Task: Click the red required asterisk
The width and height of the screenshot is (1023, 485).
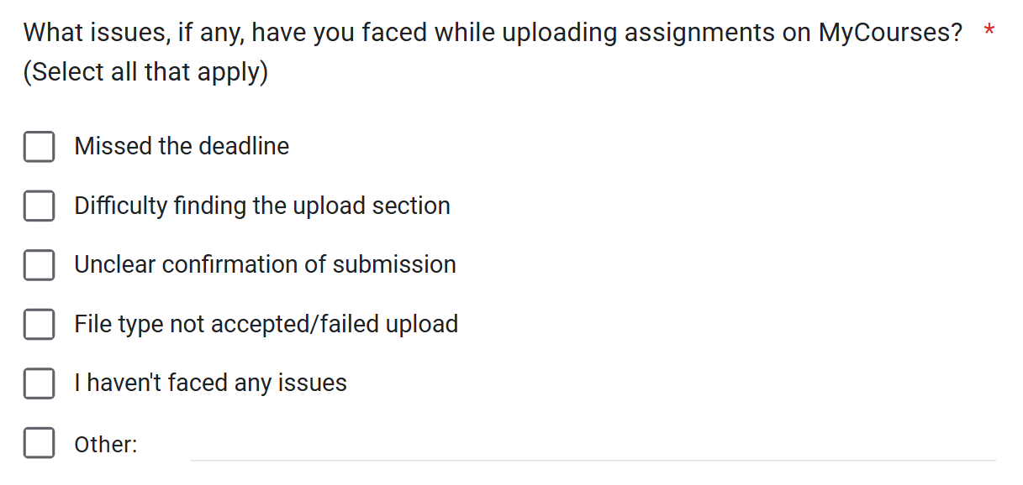Action: [989, 32]
